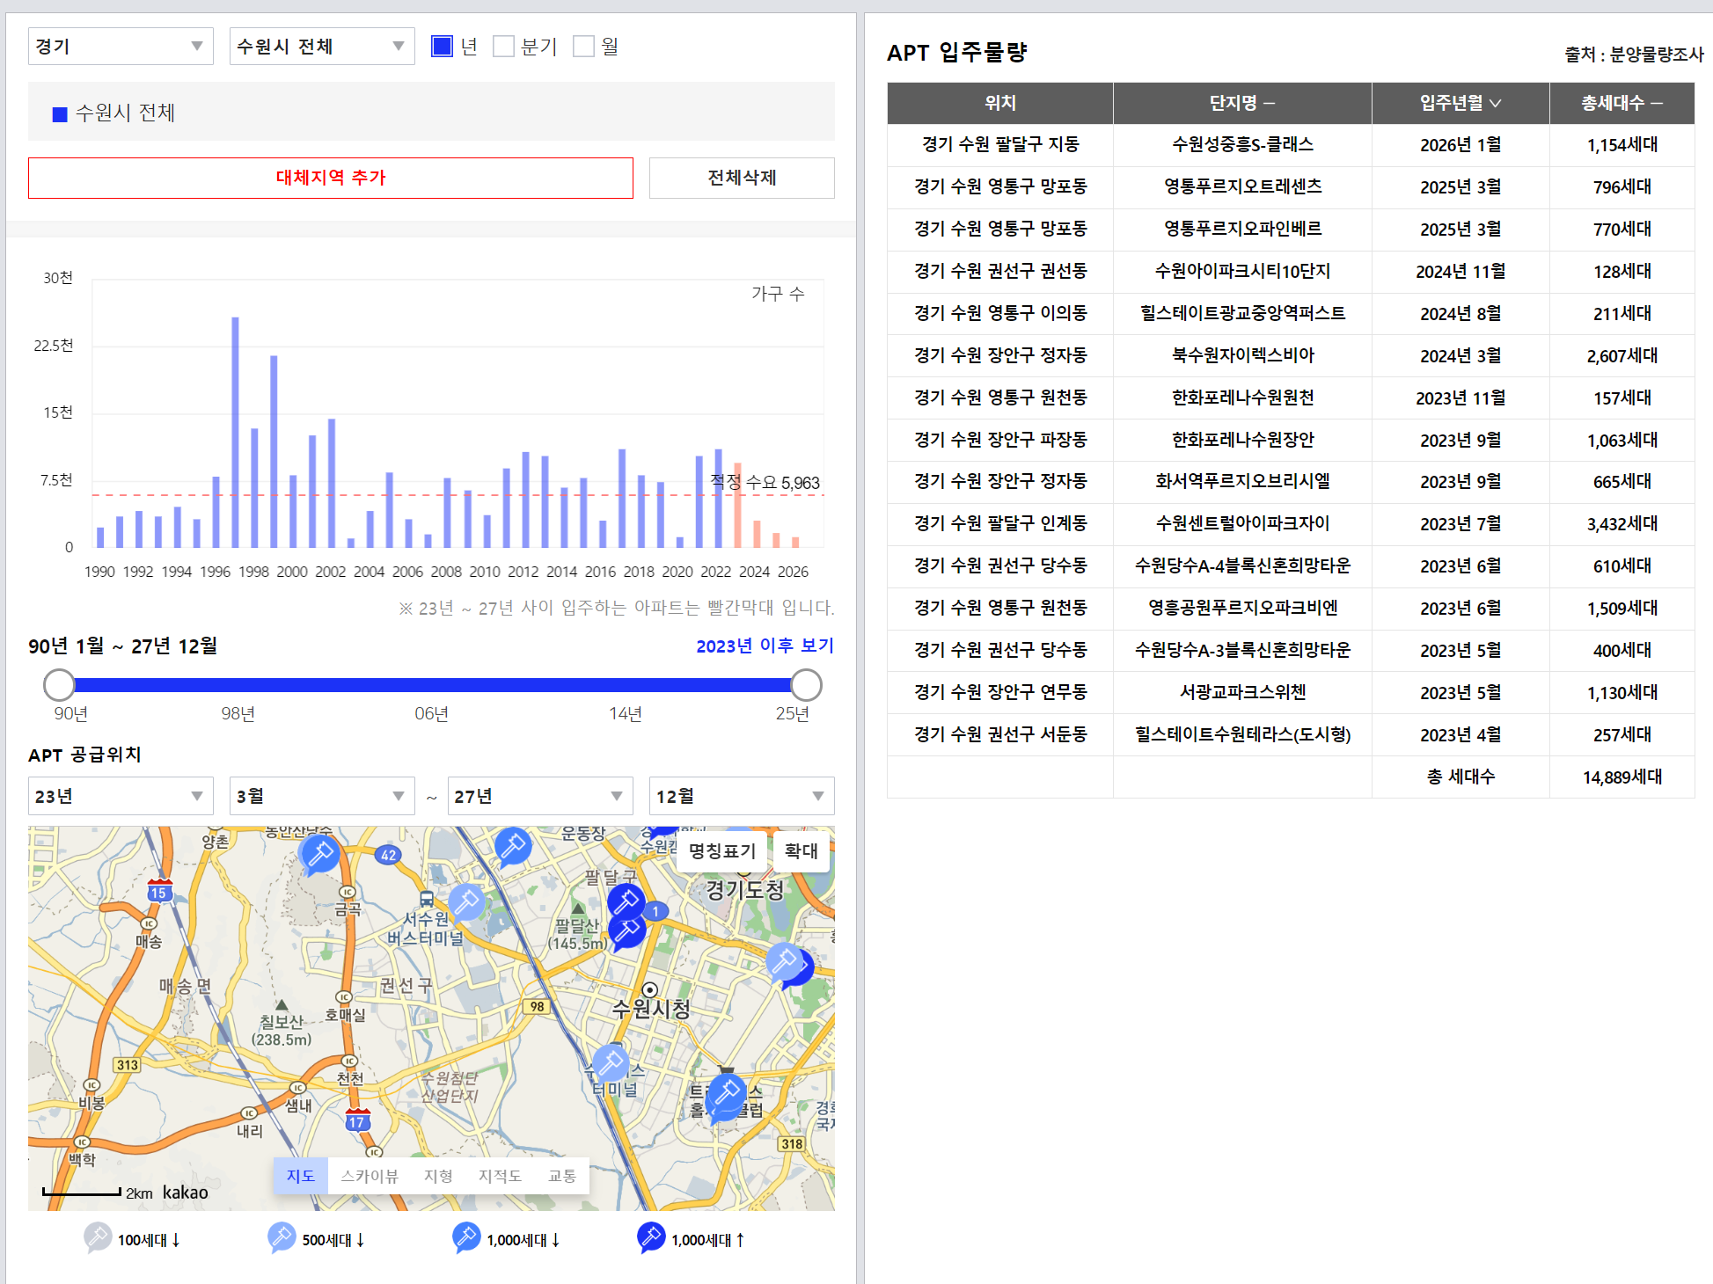1713x1284 pixels.
Task: Click the hammer marker near 수원 터미널
Action: click(x=610, y=1063)
